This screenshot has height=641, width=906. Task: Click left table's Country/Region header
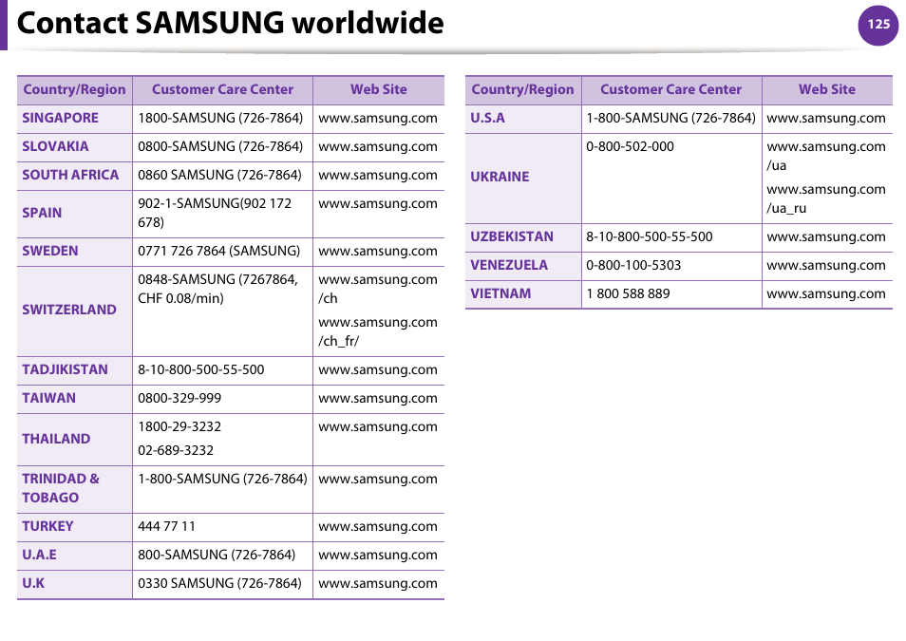(74, 89)
